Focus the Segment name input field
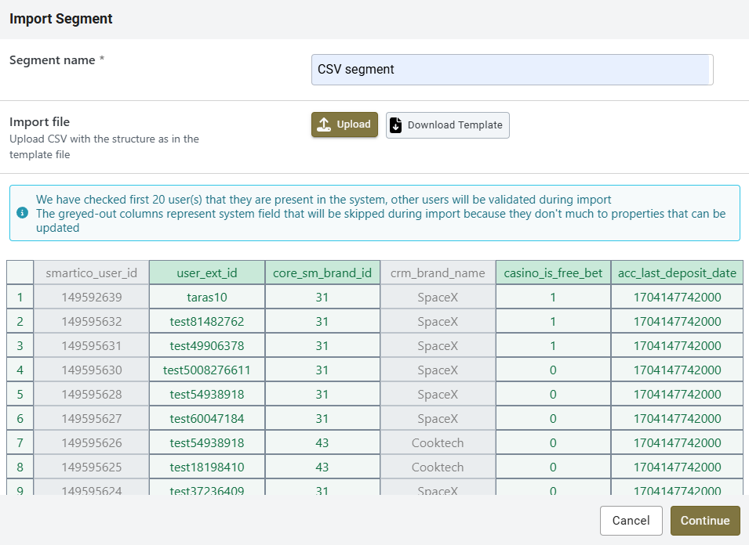 pos(511,70)
